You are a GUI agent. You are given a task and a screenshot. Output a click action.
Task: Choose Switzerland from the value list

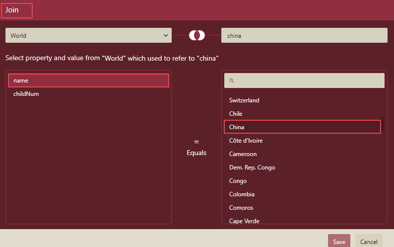click(x=302, y=100)
